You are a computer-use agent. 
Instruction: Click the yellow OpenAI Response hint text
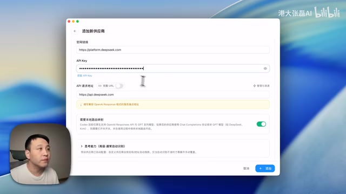111,105
